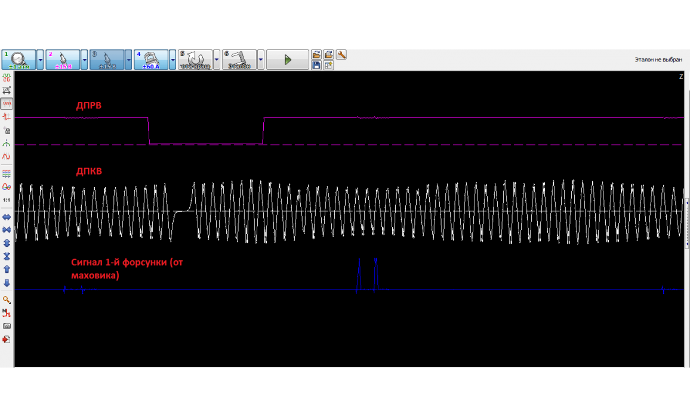
Task: Click the 720° span icon
Action: click(7, 91)
